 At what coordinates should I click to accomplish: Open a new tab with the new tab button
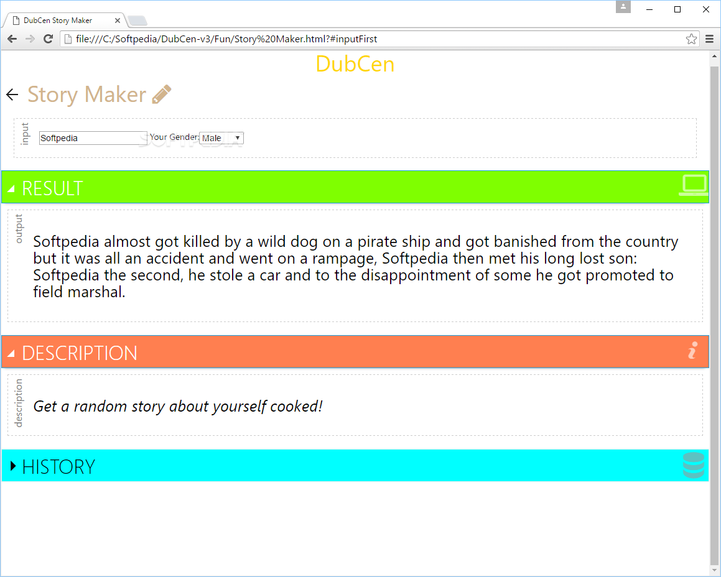(x=137, y=21)
